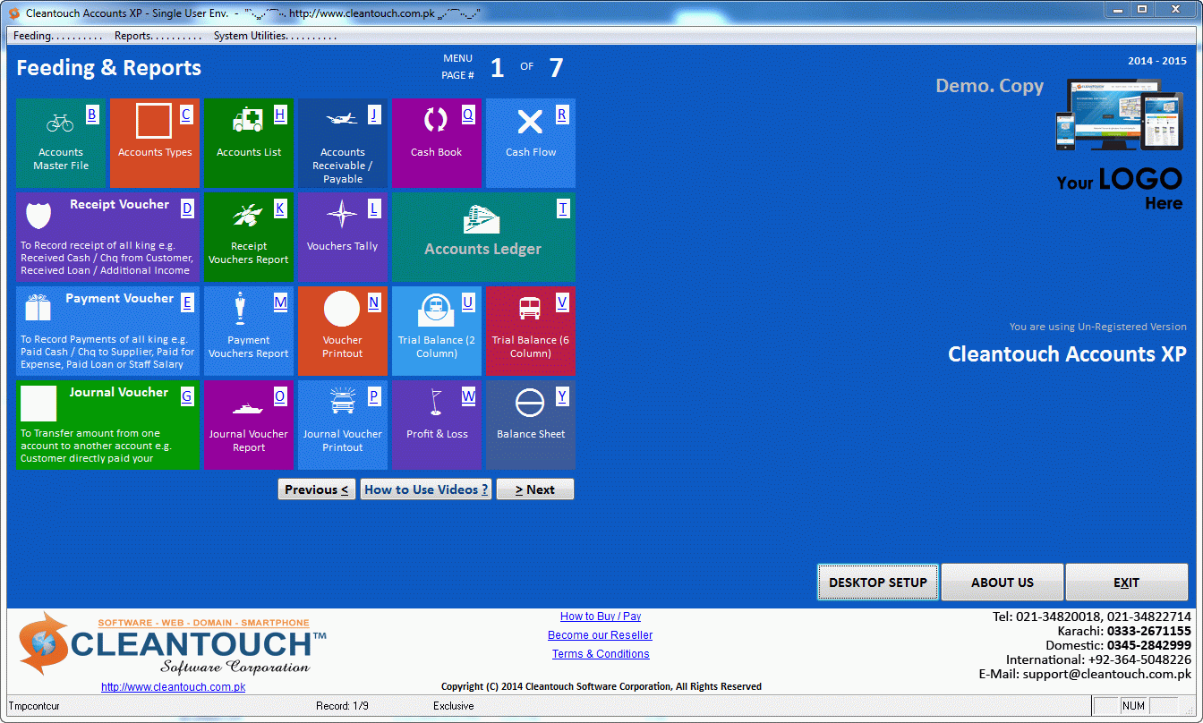
Task: Open the Accounts Ledger tile
Action: 483,237
